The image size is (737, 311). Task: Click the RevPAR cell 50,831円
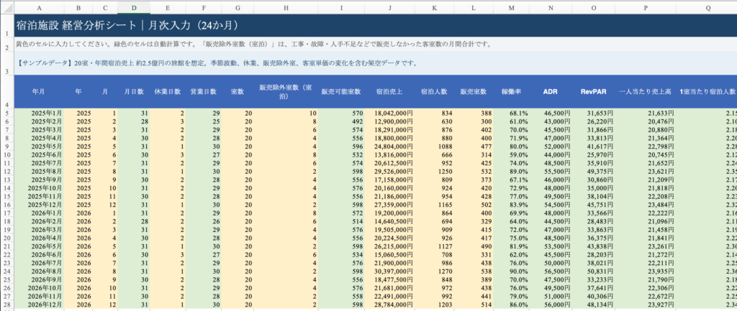[594, 271]
